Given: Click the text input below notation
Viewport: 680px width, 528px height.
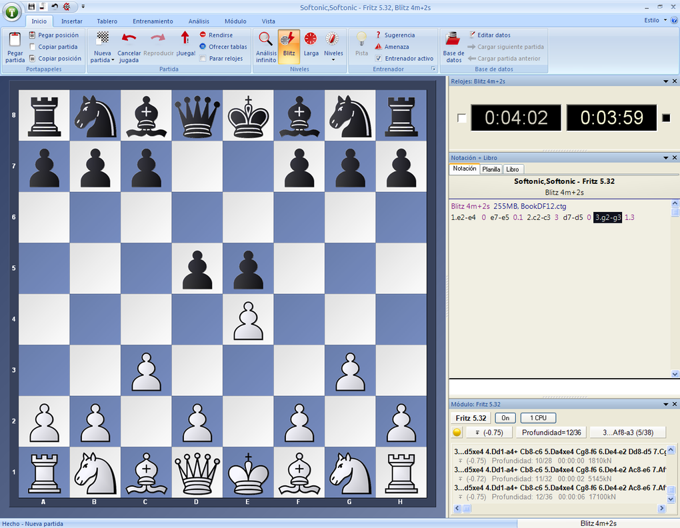Looking at the screenshot, I should [564, 387].
